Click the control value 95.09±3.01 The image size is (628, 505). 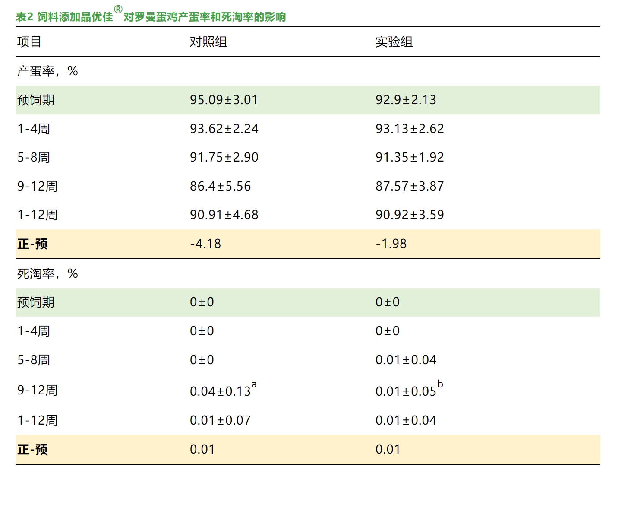click(x=224, y=100)
